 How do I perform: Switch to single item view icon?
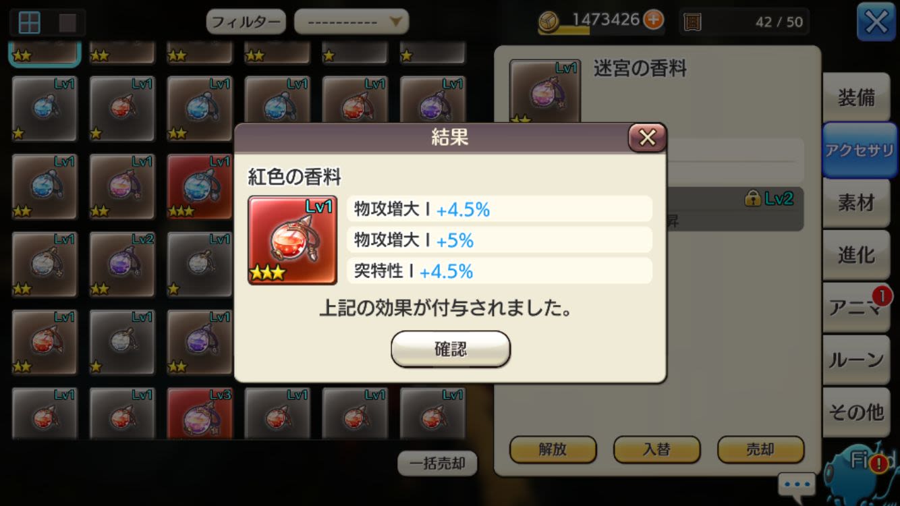point(67,22)
